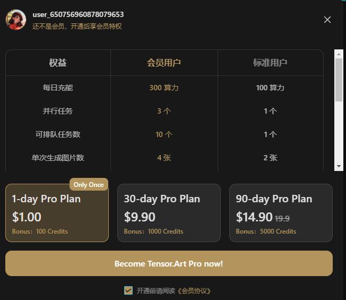Image resolution: width=346 pixels, height=300 pixels.
Task: Select the 1-day Pro Plan card
Action: [x=57, y=213]
